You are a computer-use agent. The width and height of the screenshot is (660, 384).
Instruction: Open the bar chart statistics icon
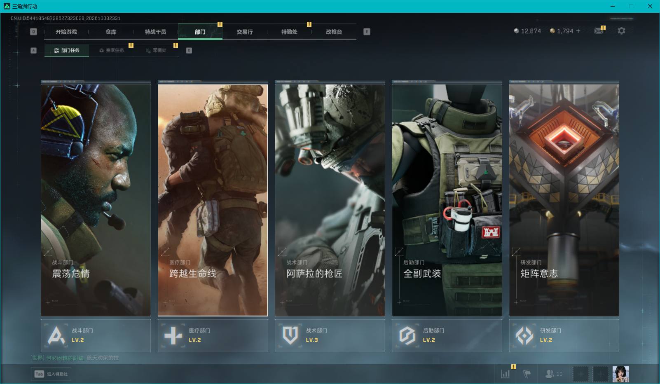[506, 374]
